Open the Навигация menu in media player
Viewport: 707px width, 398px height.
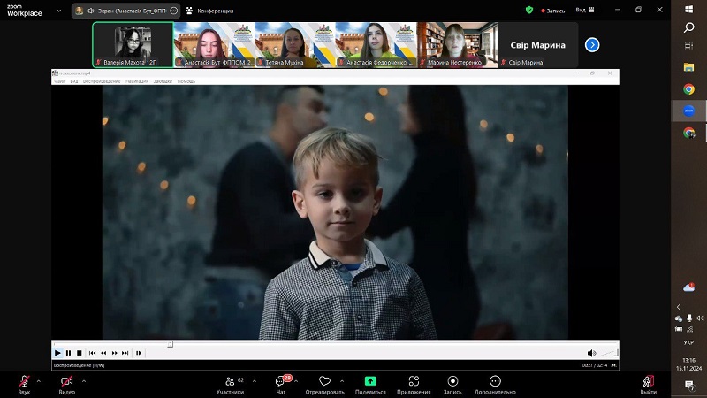(x=137, y=81)
